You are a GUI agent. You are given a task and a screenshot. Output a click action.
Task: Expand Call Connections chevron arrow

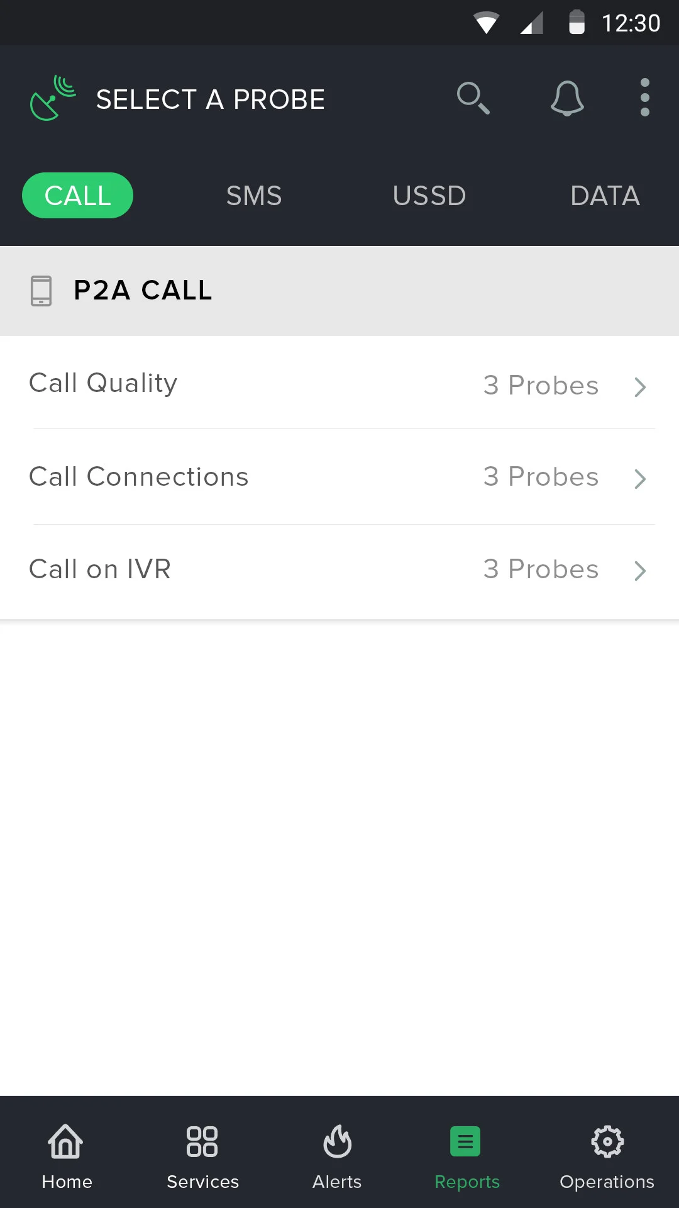[x=640, y=479]
